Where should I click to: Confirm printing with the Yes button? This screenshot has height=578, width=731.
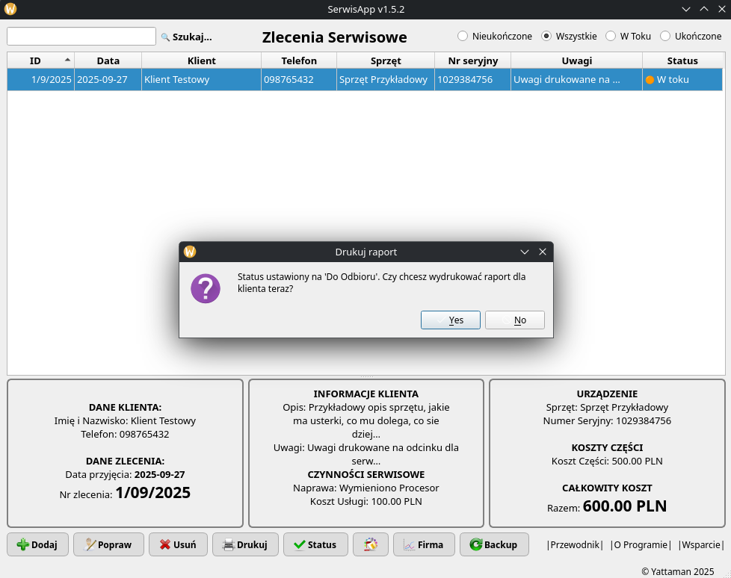[x=450, y=320]
